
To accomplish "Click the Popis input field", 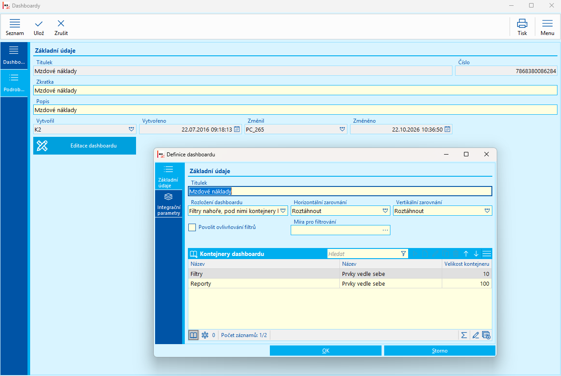I will click(295, 110).
